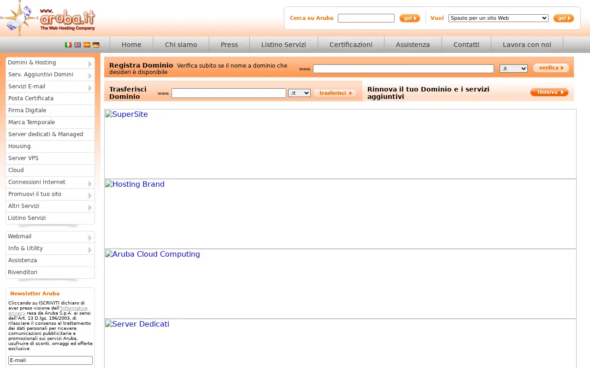This screenshot has width=590, height=368.
Task: Open the SuperSite banner image
Action: [340, 144]
